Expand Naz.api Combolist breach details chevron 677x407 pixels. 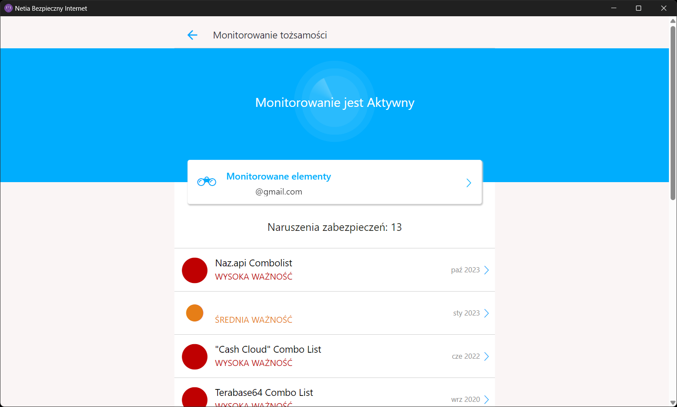click(x=486, y=270)
